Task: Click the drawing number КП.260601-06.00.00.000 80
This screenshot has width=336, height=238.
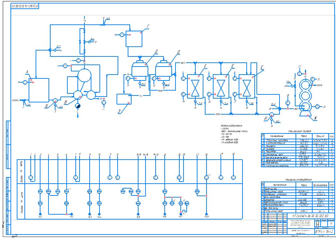Action: 311,216
